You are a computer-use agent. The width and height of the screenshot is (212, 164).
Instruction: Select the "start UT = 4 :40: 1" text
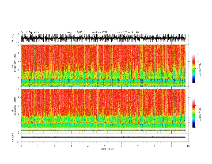click(x=129, y=32)
